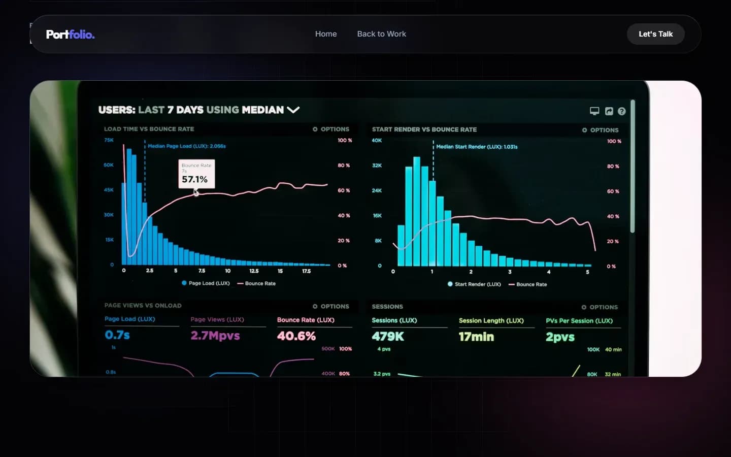Go to the Home page link

pos(326,34)
